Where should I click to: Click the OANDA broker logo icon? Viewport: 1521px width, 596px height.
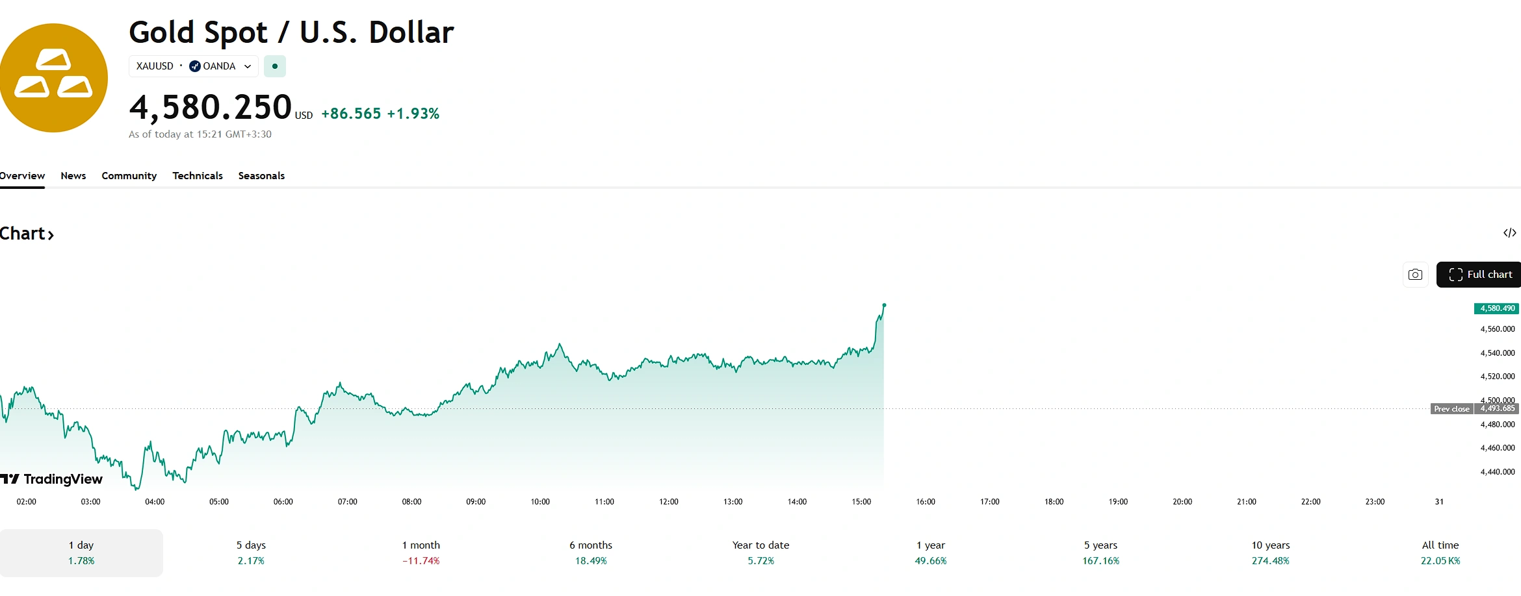point(194,66)
